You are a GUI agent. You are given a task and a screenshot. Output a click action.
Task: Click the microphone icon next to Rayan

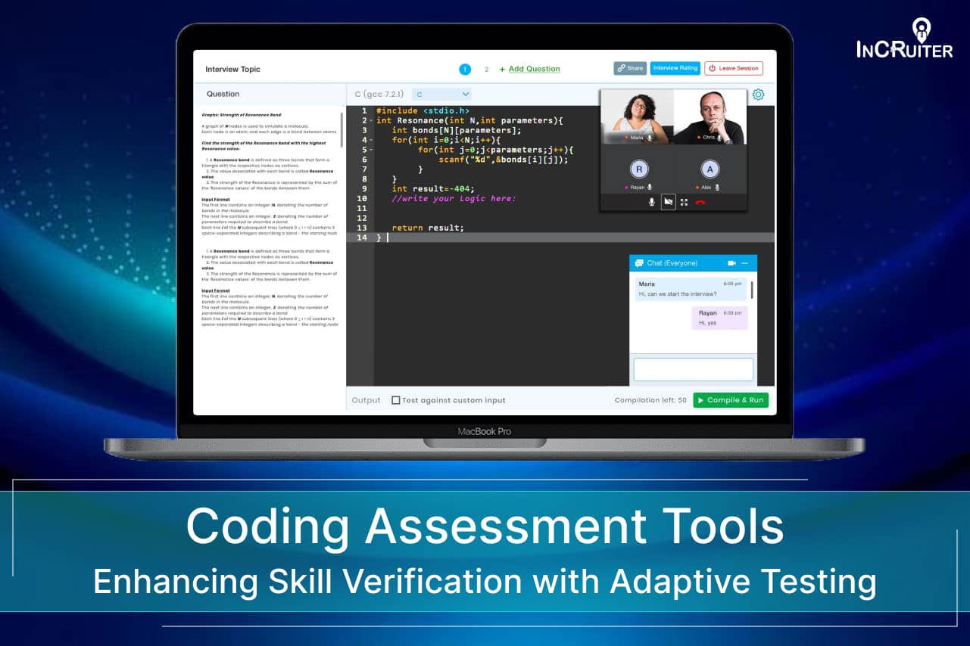(650, 187)
